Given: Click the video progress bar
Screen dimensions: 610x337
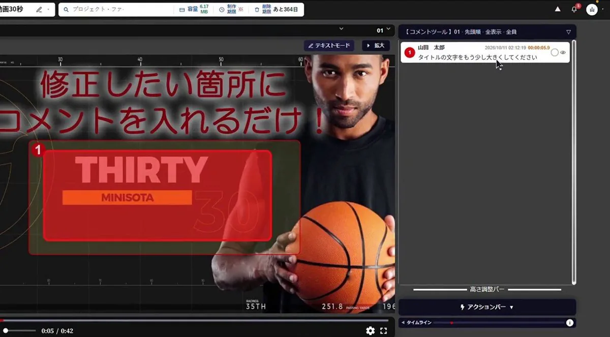Looking at the screenshot, I should pos(195,320).
